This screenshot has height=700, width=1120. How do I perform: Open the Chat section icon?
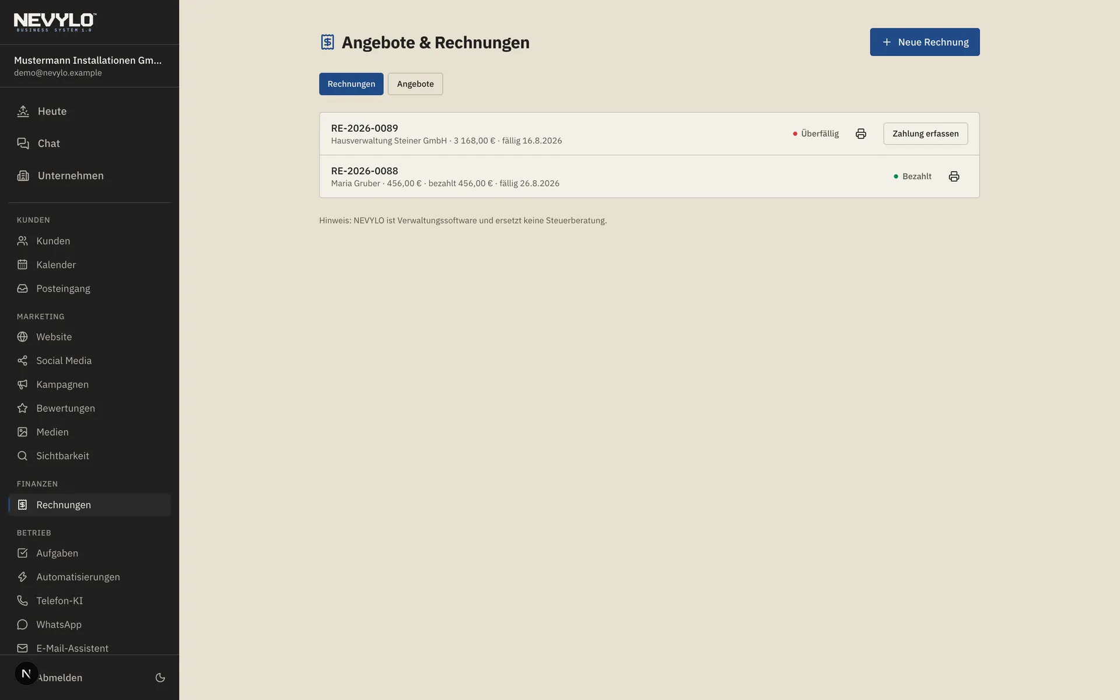pyautogui.click(x=23, y=143)
